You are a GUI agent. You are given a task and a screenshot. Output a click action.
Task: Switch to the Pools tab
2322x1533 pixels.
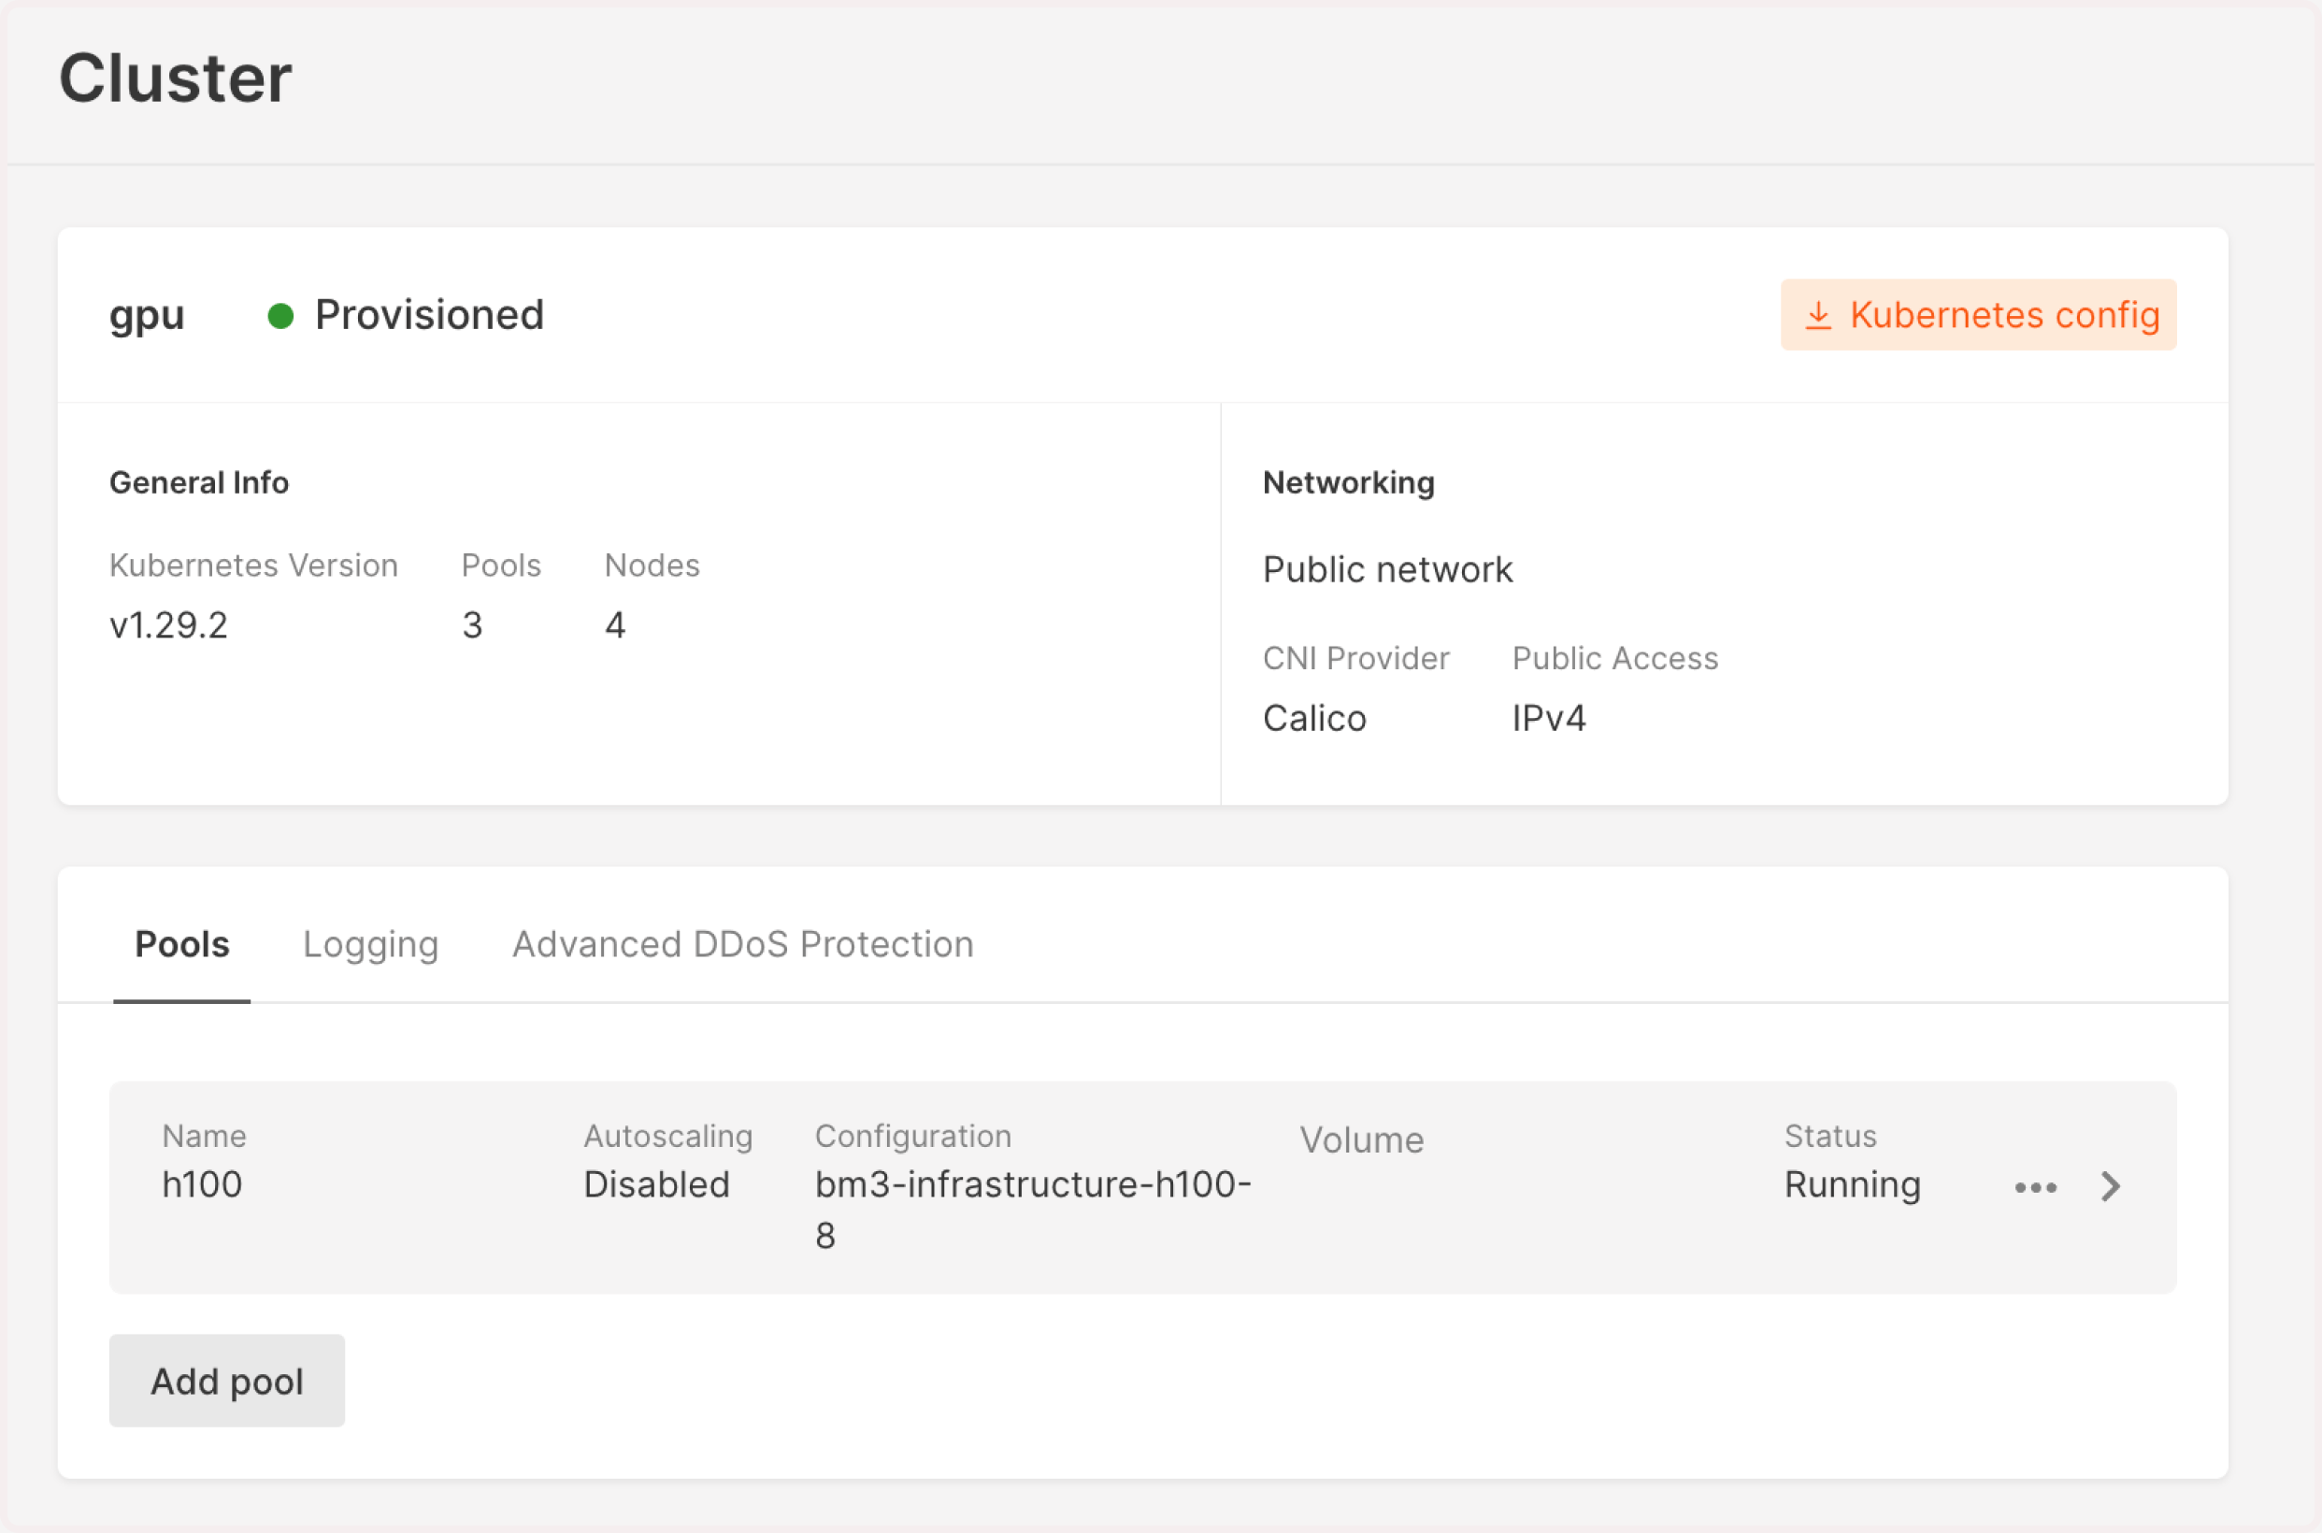click(182, 943)
